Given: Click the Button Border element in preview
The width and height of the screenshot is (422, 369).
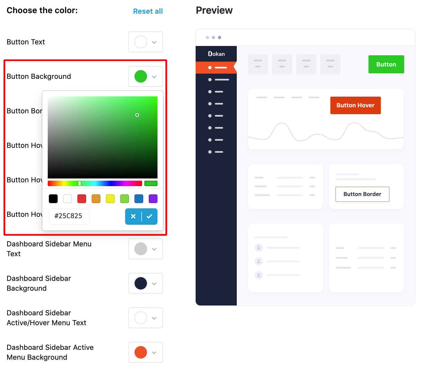Looking at the screenshot, I should (x=362, y=194).
